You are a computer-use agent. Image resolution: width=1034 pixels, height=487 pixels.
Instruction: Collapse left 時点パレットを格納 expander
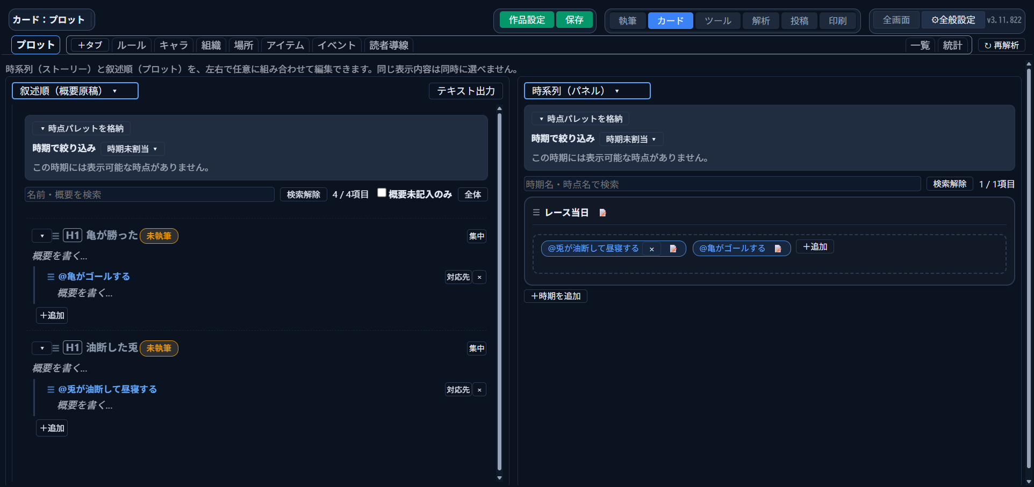click(x=82, y=128)
